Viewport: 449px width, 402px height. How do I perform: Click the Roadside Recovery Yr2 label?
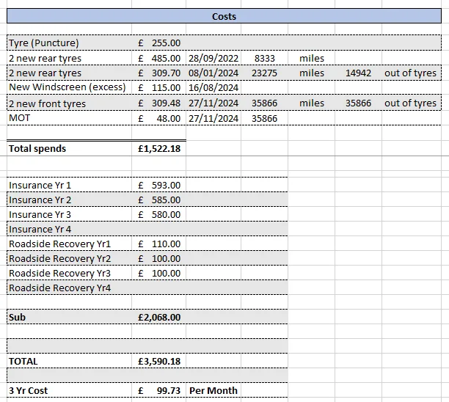coord(59,258)
